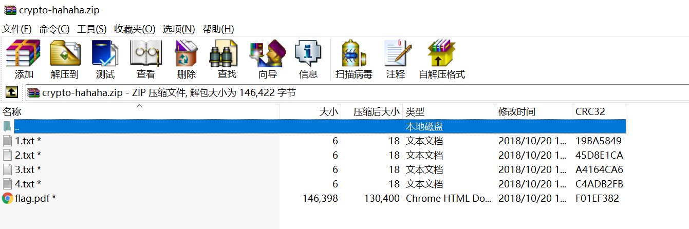This screenshot has width=689, height=229.
Task: Click CRC32 value 45D8E1CA
Action: coord(599,155)
